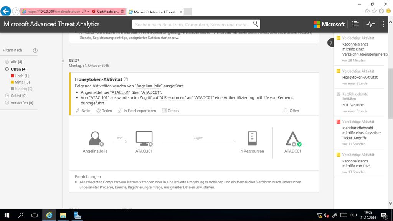Image resolution: width=393 pixels, height=221 pixels.
Task: Click the 4 Ressourcen link in text
Action: pos(173,98)
